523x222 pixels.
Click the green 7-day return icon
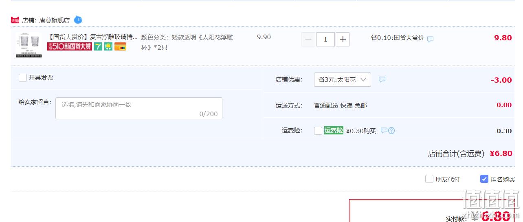coord(98,46)
